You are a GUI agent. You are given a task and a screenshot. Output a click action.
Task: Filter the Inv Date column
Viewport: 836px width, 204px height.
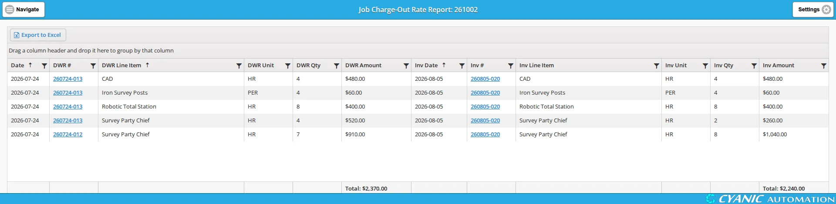coord(462,66)
